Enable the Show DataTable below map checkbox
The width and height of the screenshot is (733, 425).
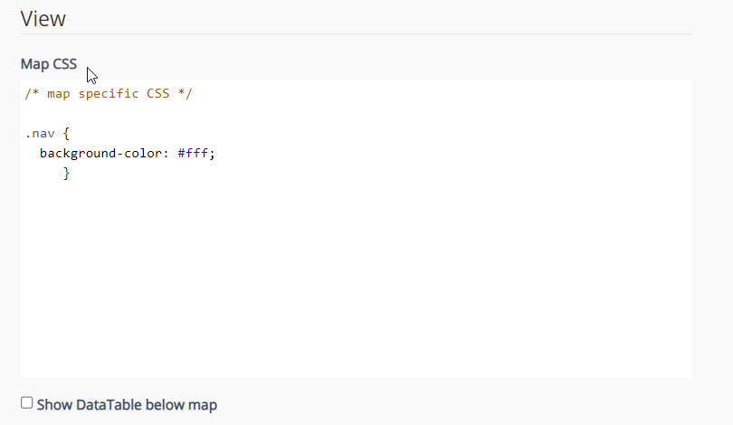coord(27,403)
